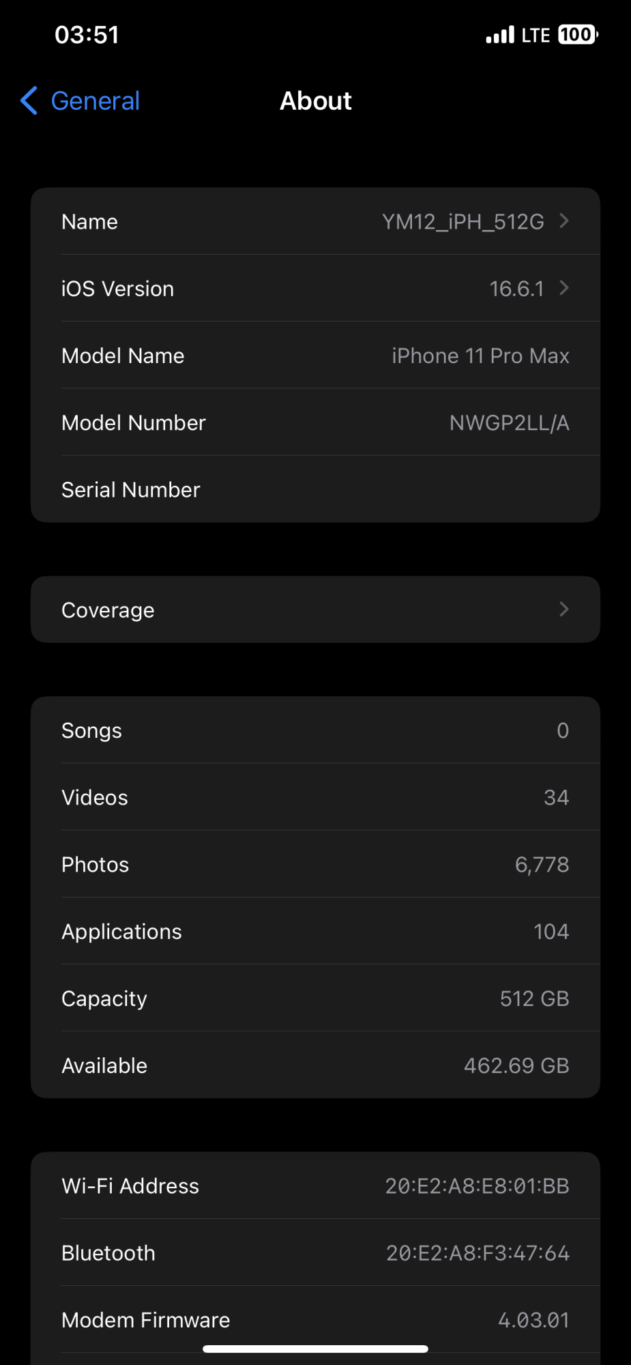Tap the iOS version 16.6.1 value
This screenshot has height=1365, width=631.
(x=516, y=289)
